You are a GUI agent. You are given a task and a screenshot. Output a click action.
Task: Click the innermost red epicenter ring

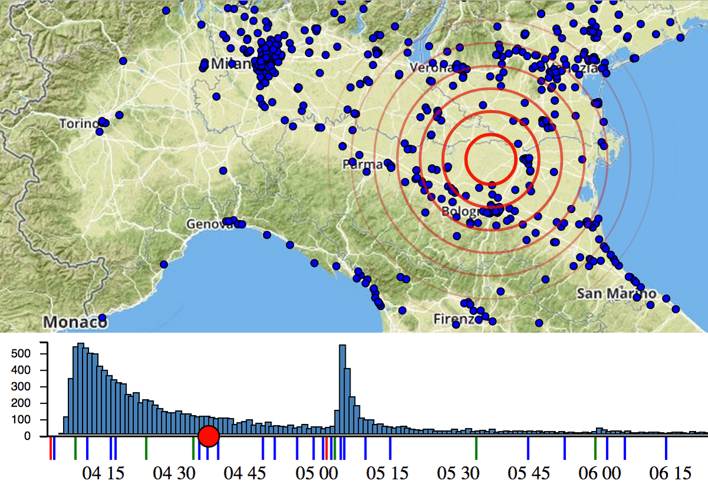pyautogui.click(x=491, y=159)
